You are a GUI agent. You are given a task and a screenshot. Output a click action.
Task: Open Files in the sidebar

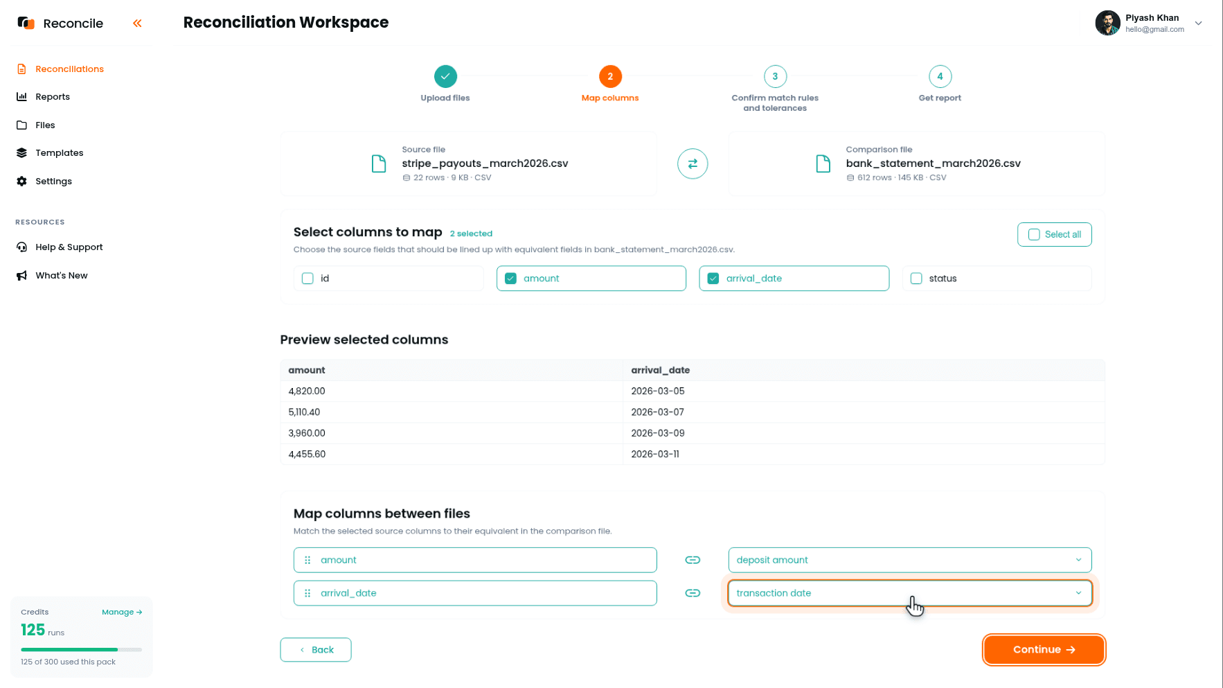(45, 125)
